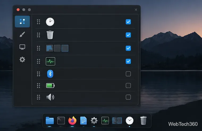Uncheck the workspace switcher plugin checkbox
Screen dimensions: 202x131
(128, 48)
